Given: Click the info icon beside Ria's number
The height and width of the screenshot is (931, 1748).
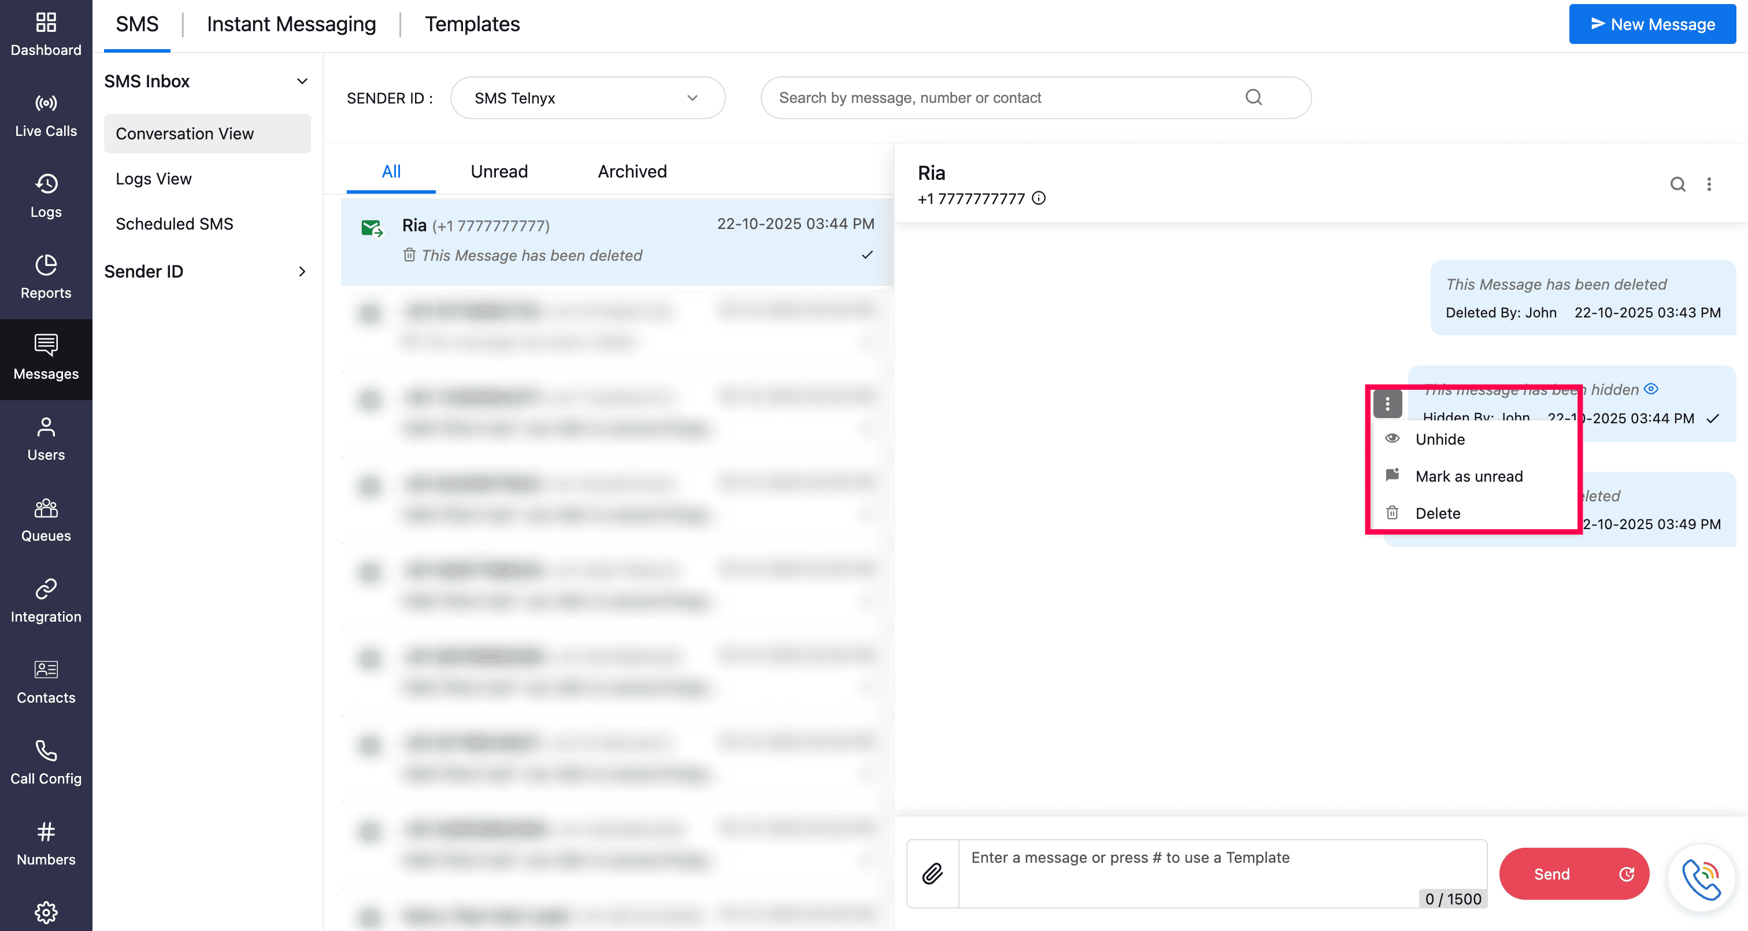Looking at the screenshot, I should tap(1038, 198).
